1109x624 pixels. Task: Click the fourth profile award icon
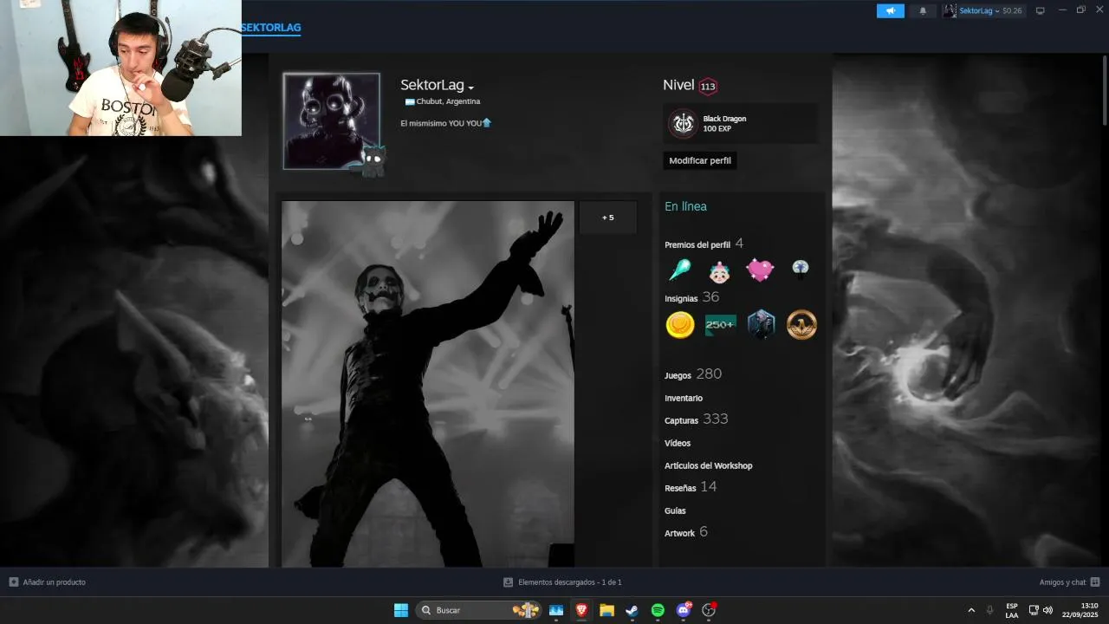click(x=801, y=270)
